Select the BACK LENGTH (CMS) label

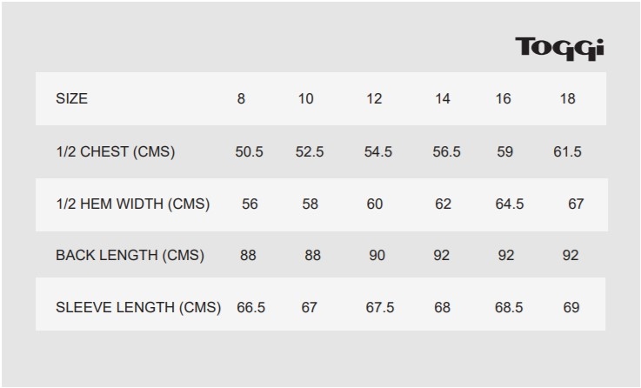[130, 255]
